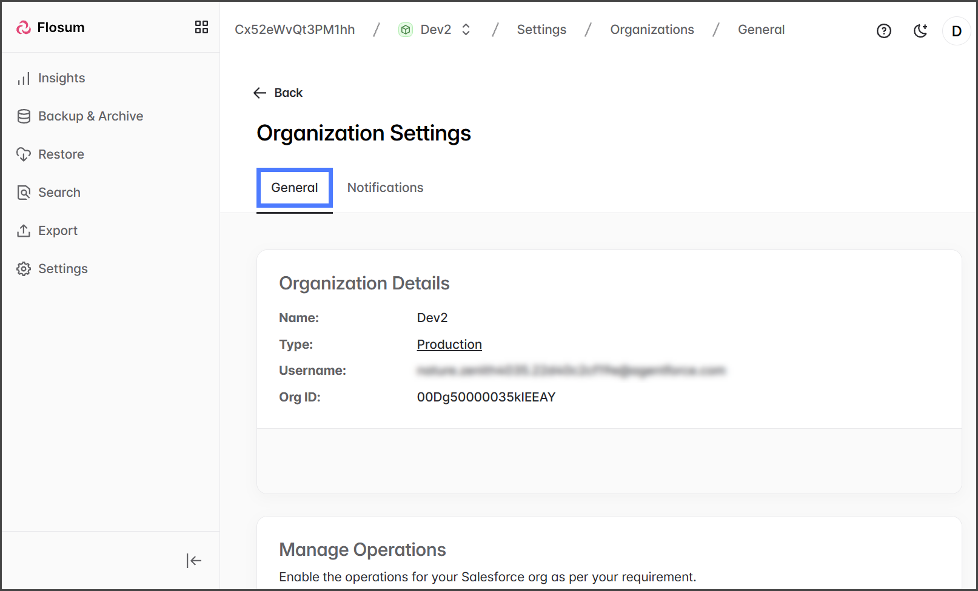Click the Flosum logo icon
The width and height of the screenshot is (978, 591).
(x=23, y=27)
